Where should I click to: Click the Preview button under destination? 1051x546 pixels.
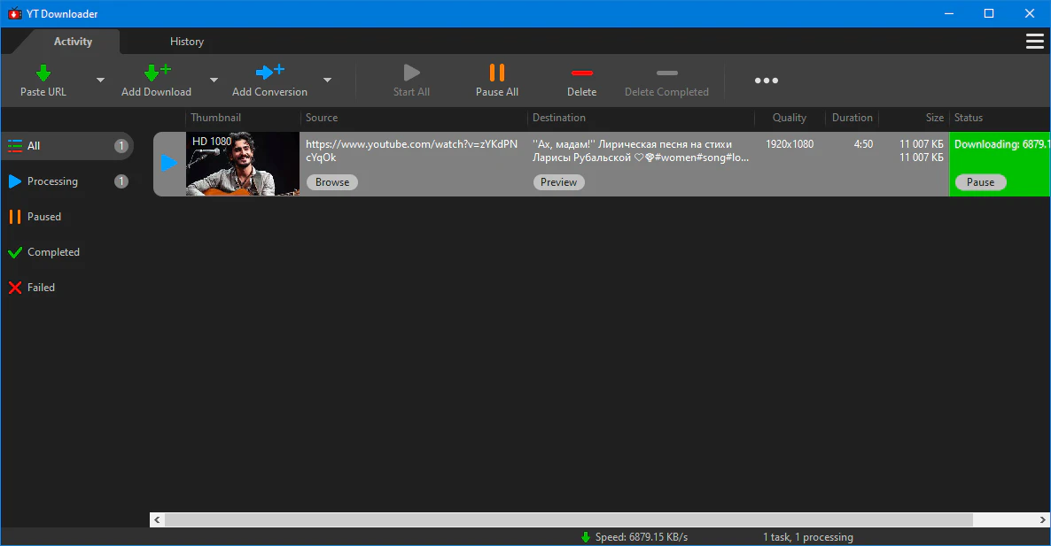click(x=558, y=182)
